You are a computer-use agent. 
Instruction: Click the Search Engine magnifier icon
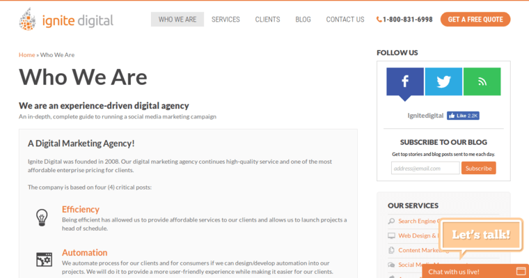pos(391,221)
